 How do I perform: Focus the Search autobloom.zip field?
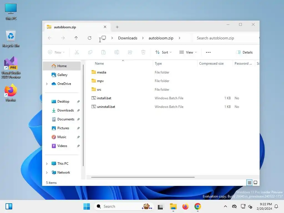point(226,38)
